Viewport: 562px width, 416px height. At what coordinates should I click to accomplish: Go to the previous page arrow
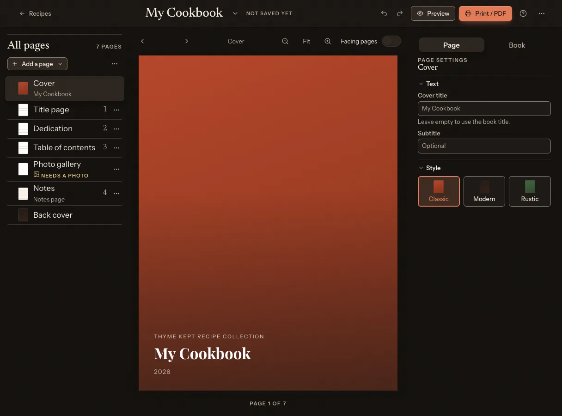(x=142, y=41)
